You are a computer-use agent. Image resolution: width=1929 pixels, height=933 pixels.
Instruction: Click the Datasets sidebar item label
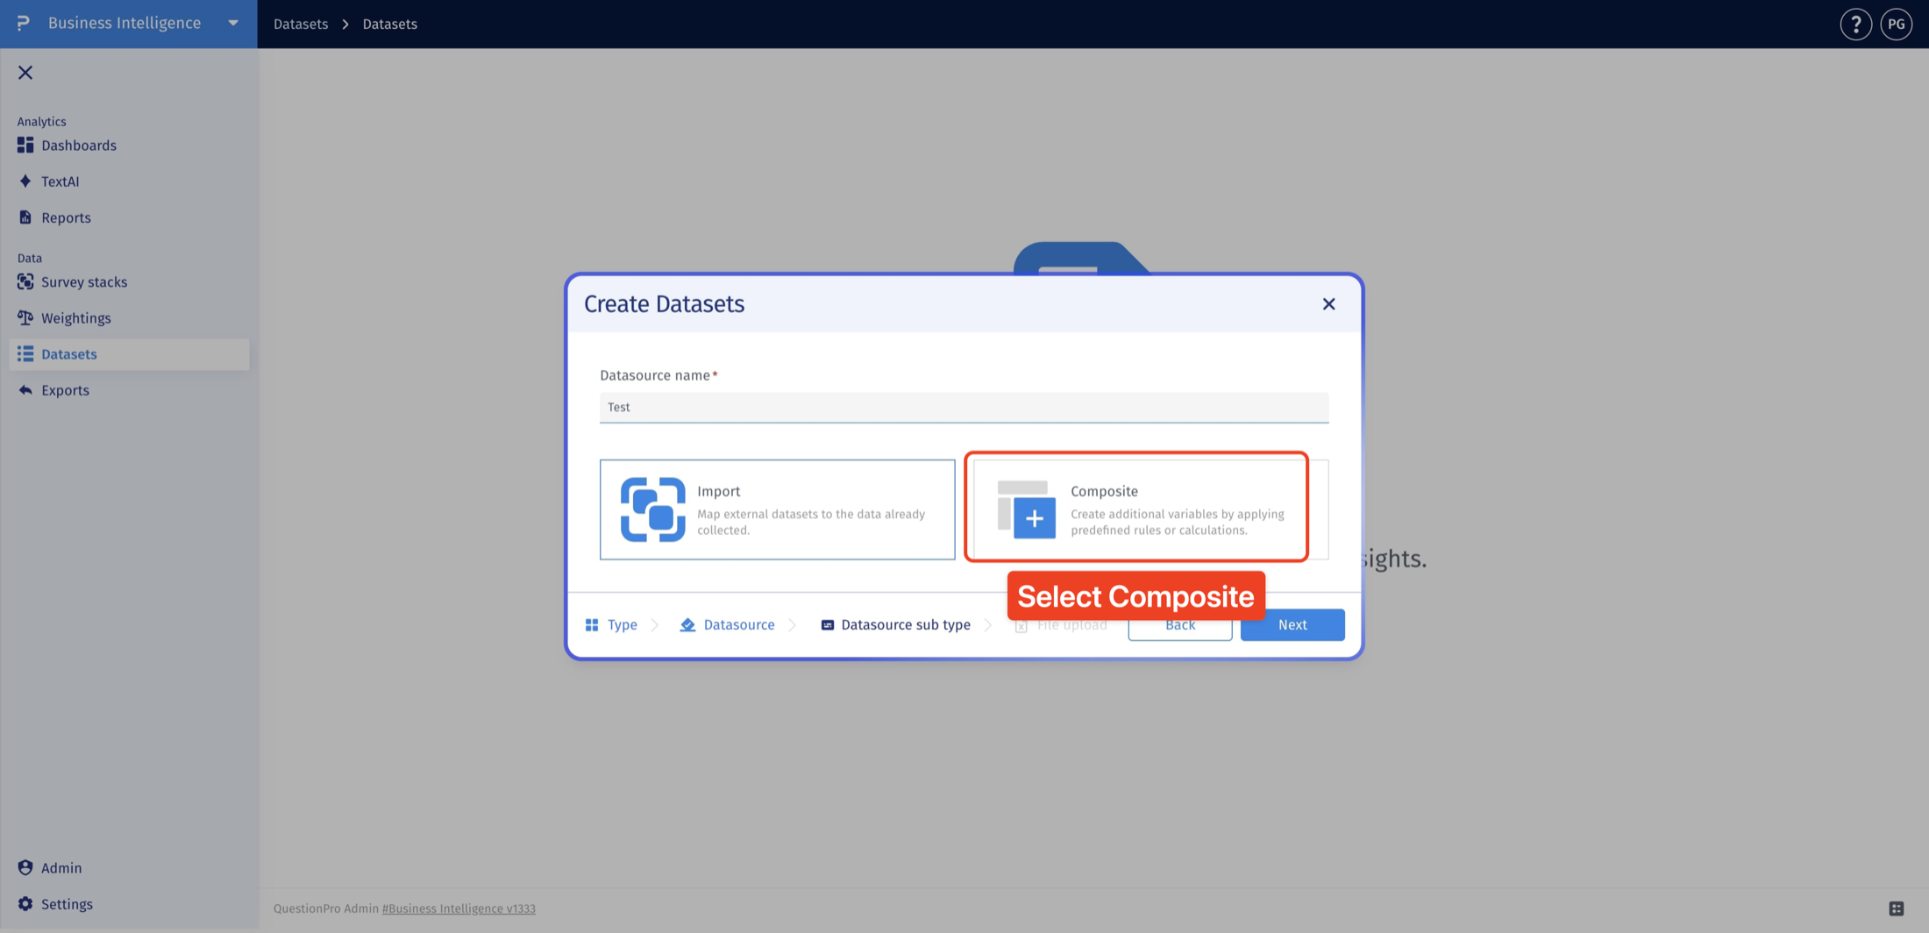click(x=69, y=354)
